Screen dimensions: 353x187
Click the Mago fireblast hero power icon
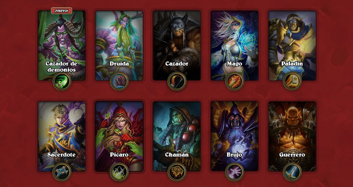pos(234,81)
